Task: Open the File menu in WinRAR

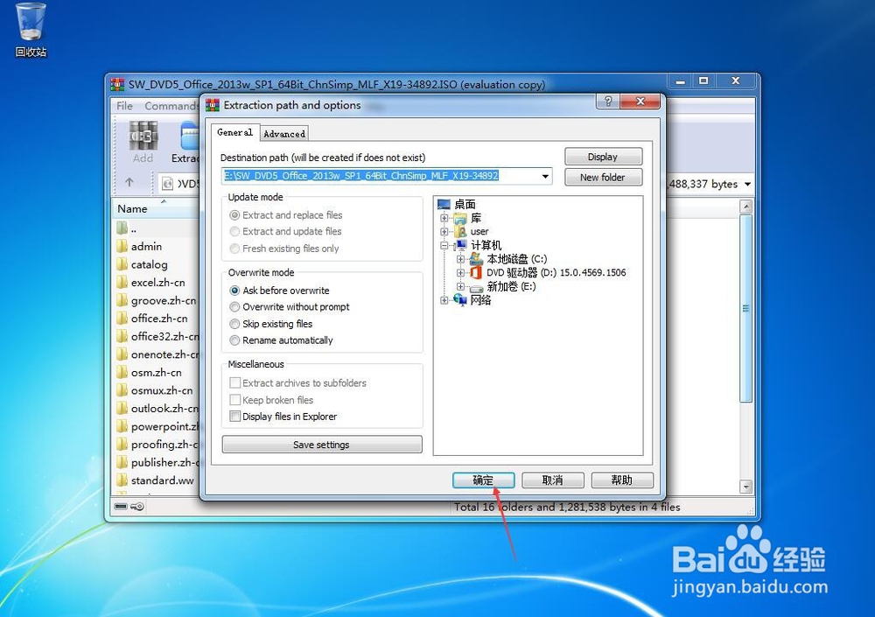Action: click(x=124, y=106)
